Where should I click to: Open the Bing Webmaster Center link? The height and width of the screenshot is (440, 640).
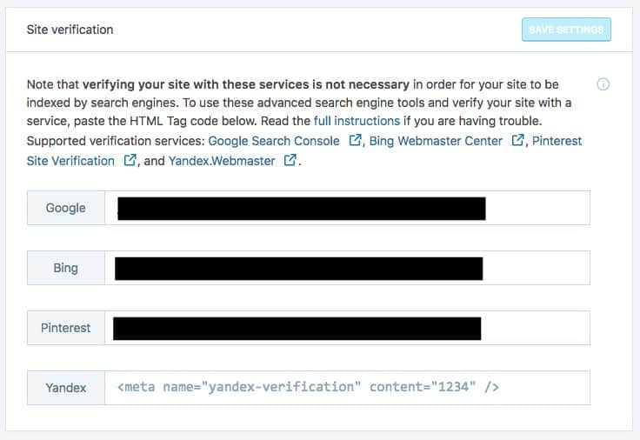436,141
